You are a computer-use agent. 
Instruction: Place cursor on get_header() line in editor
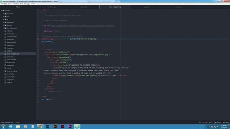[48, 42]
